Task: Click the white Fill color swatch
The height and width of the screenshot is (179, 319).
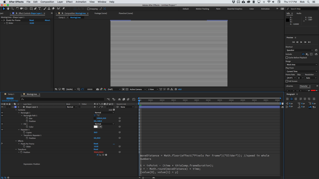Action: tap(95, 127)
